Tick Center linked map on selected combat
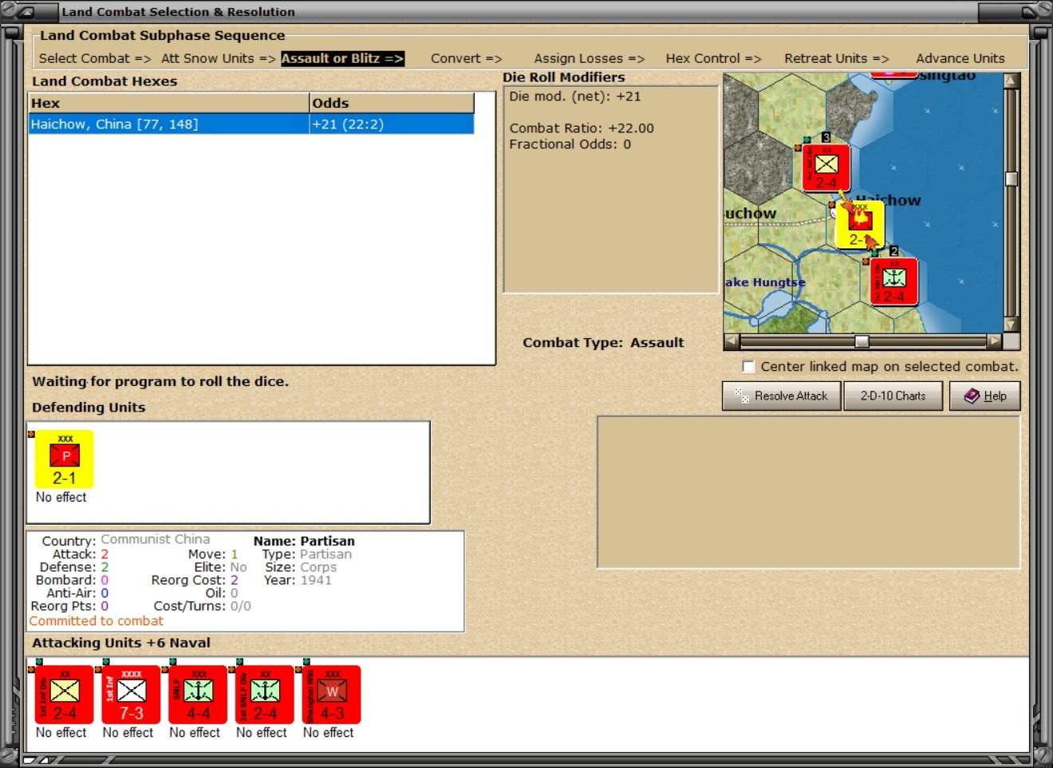The image size is (1053, 768). pyautogui.click(x=748, y=367)
